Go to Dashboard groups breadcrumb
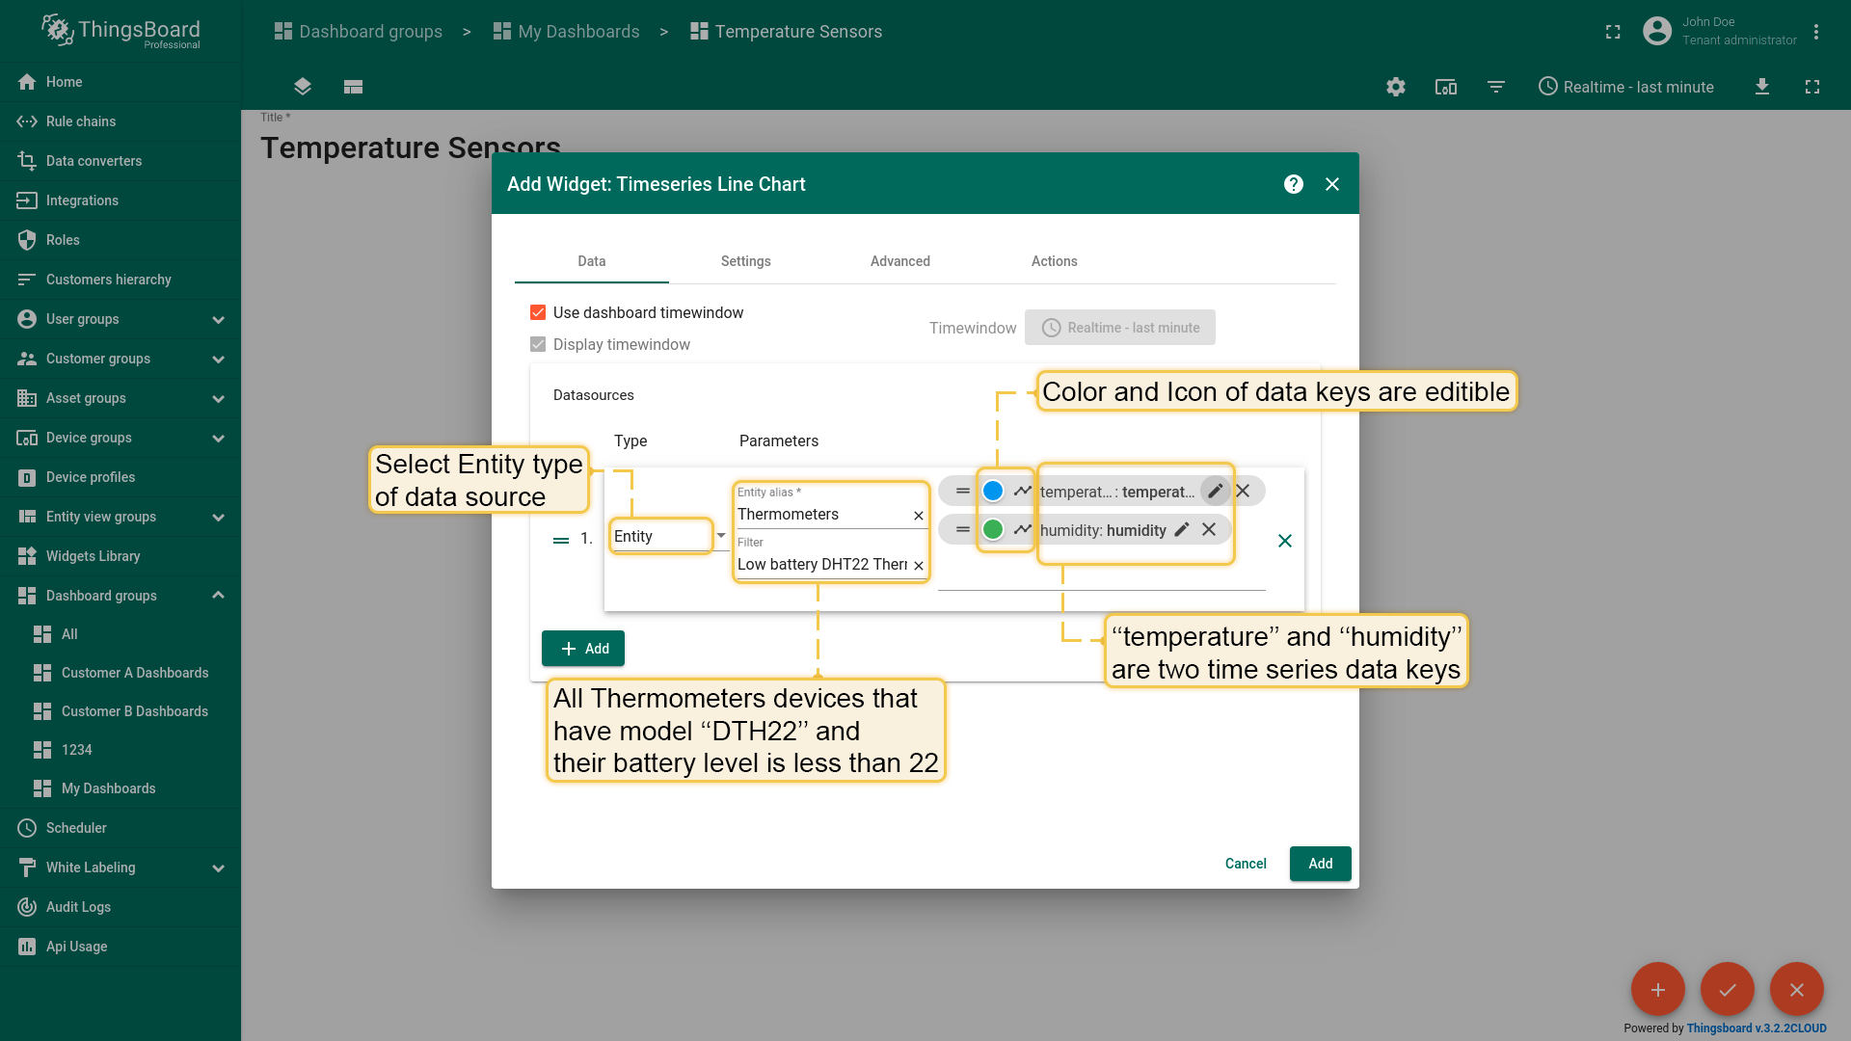Screen dimensions: 1851x1041 pyautogui.click(x=359, y=32)
